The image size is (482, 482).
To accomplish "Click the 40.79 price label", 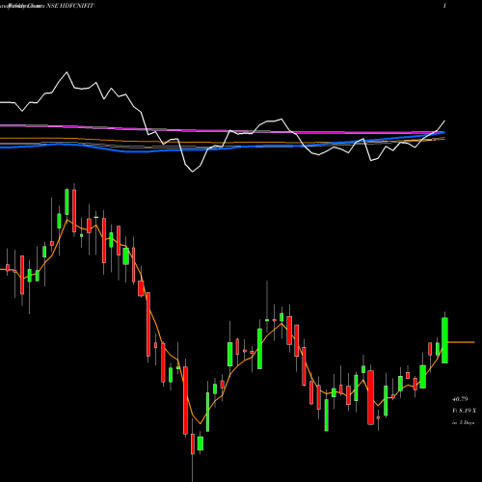I will [460, 399].
